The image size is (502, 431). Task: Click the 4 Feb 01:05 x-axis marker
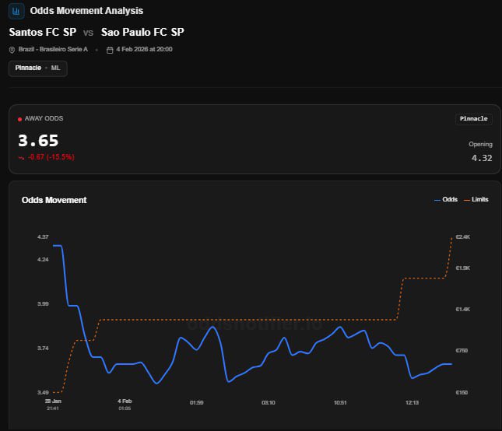coord(125,405)
